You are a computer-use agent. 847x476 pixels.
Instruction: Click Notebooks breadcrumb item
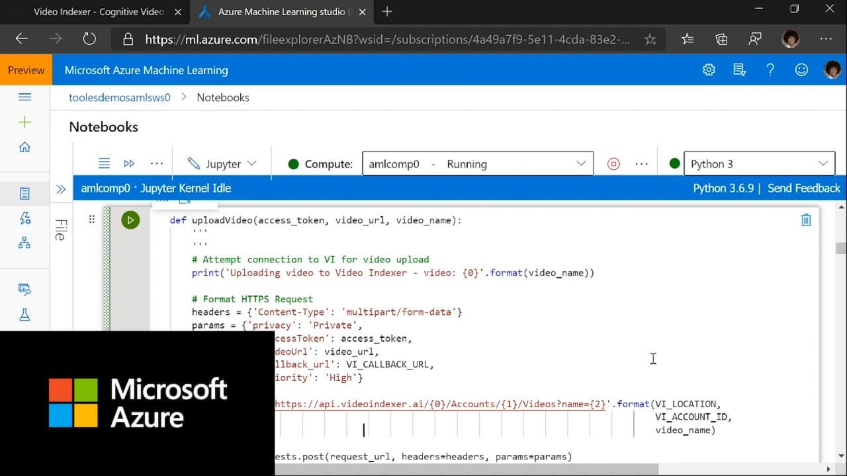(x=223, y=97)
